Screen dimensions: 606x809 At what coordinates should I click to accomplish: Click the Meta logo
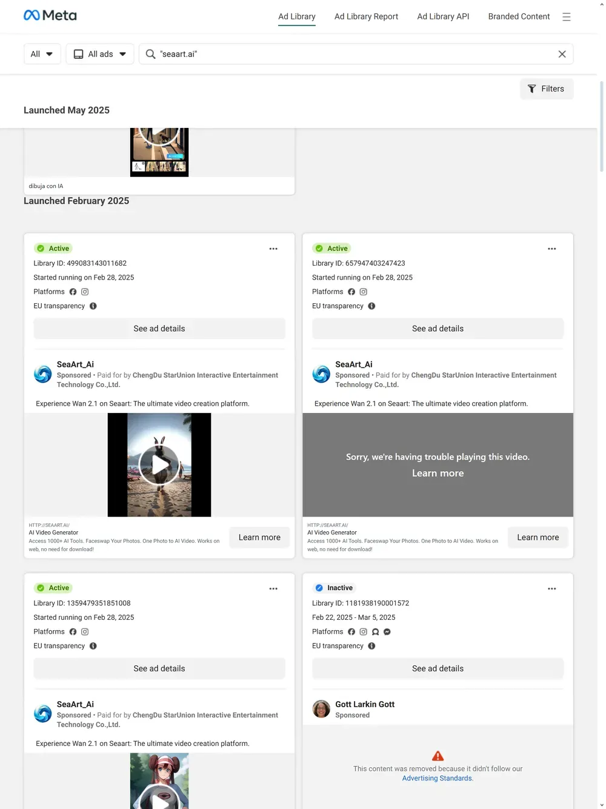pyautogui.click(x=50, y=16)
